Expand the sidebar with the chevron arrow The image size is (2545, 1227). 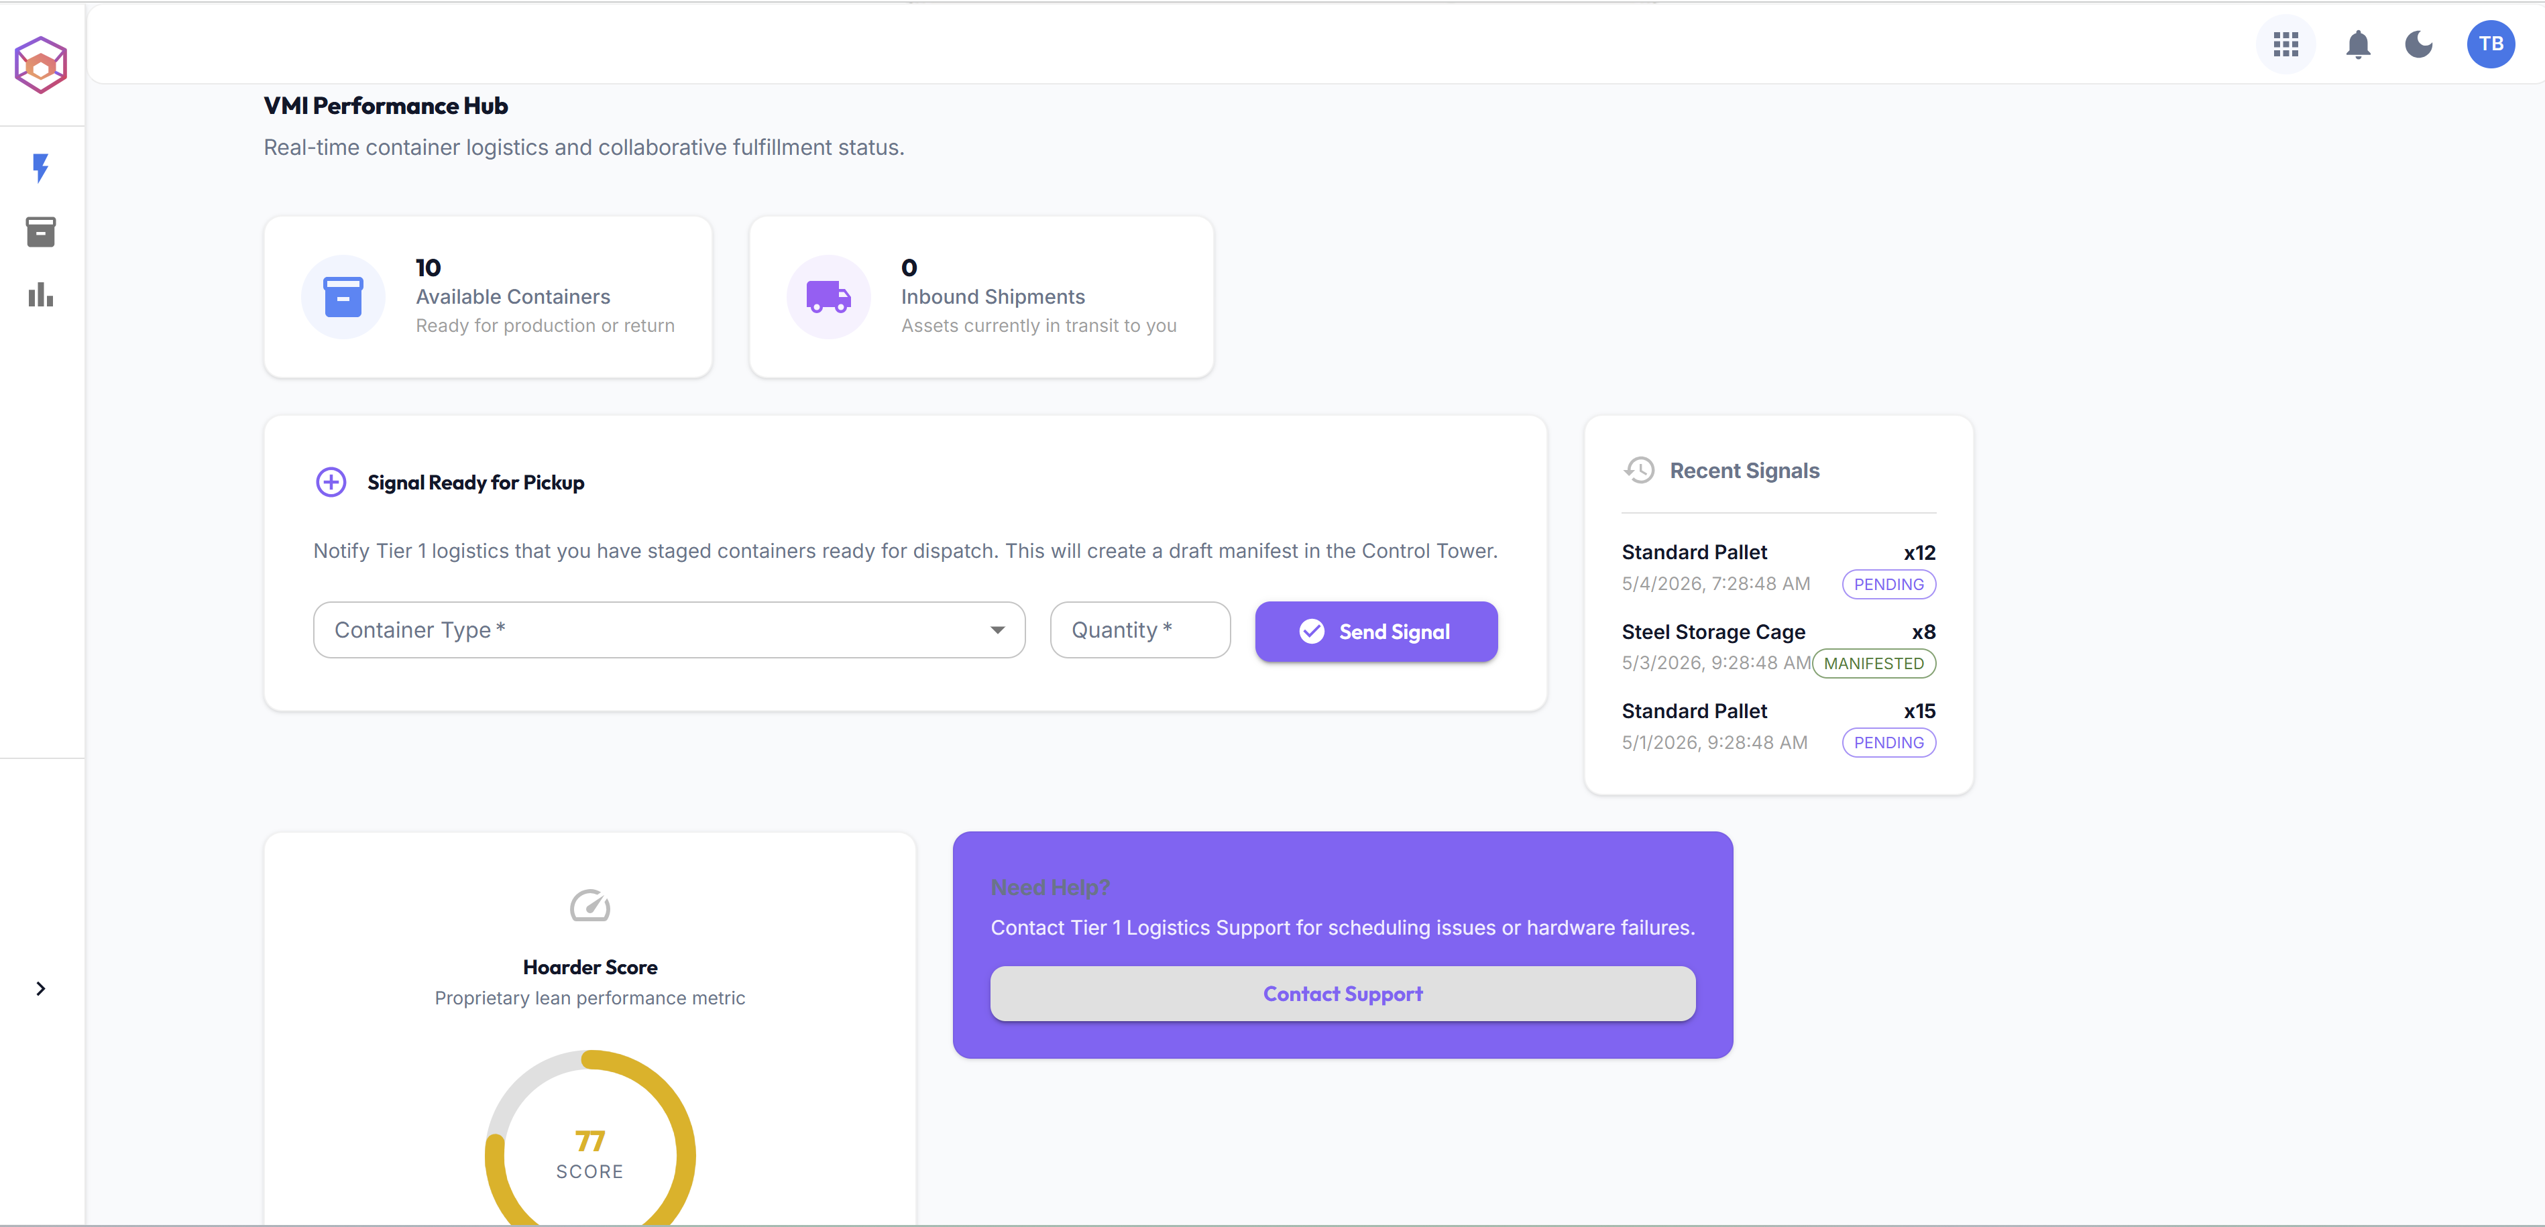click(40, 988)
